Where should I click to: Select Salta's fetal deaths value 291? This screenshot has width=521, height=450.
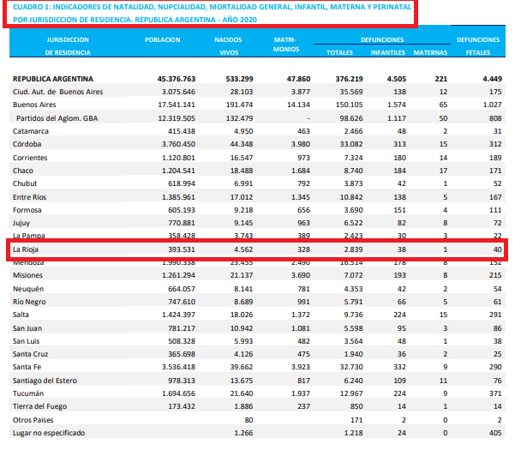click(x=495, y=315)
